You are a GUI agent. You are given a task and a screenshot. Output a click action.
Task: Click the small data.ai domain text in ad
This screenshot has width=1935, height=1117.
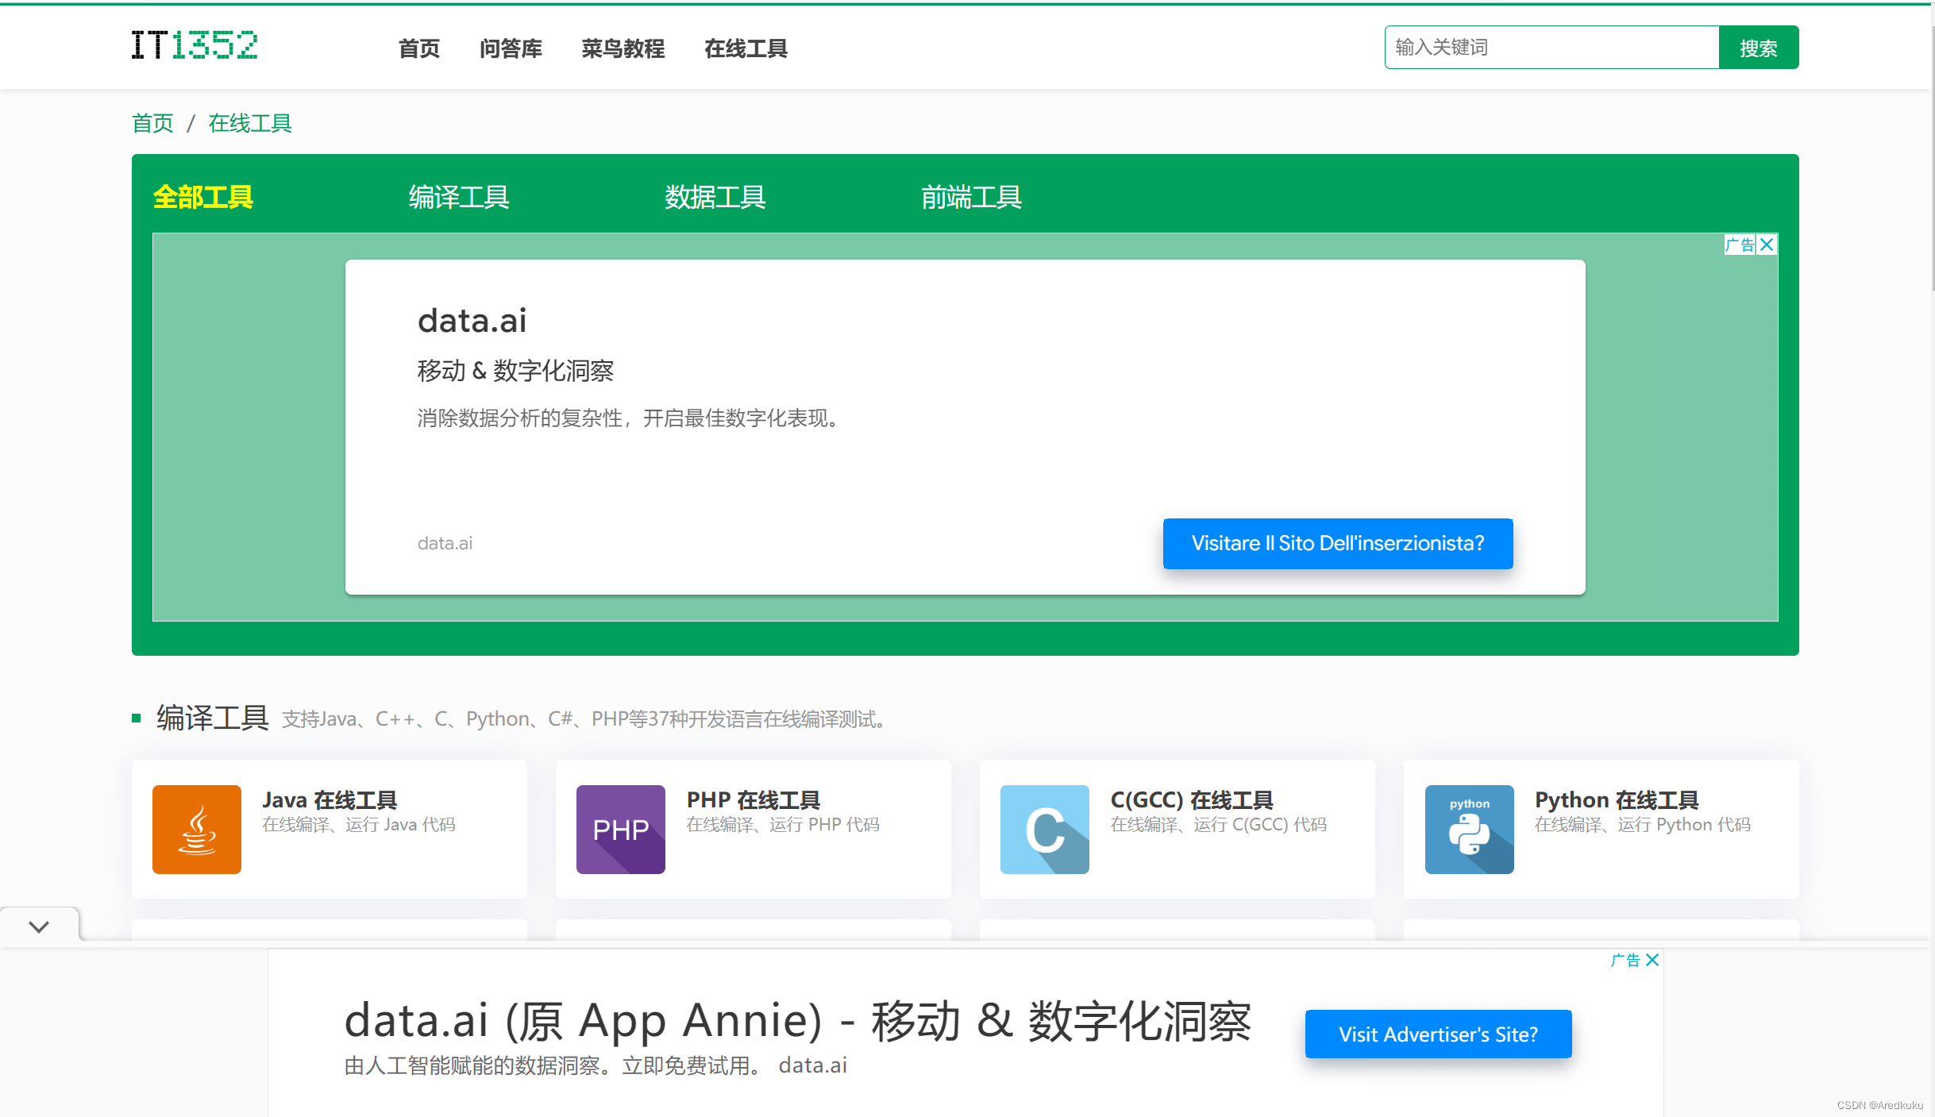445,543
